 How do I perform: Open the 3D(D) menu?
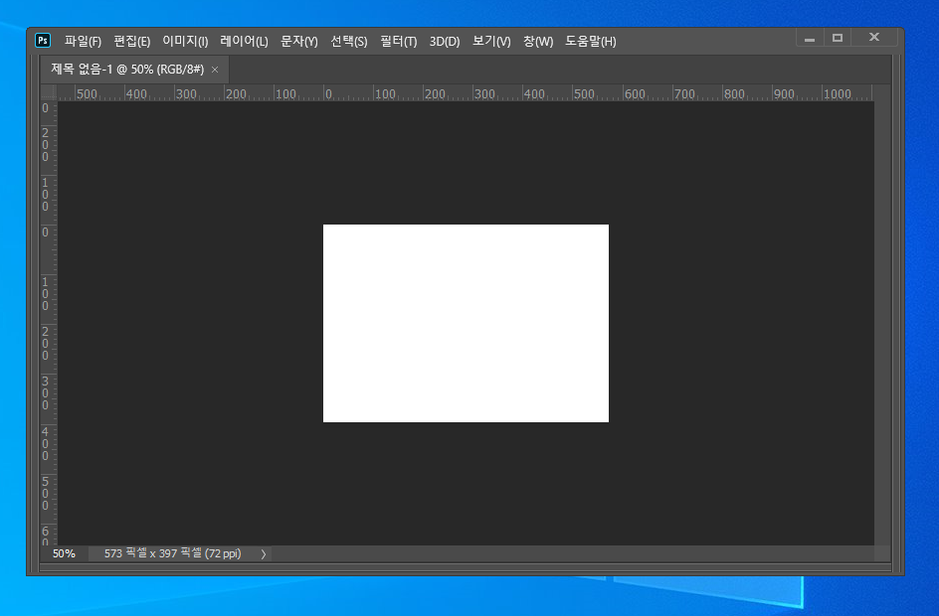445,42
